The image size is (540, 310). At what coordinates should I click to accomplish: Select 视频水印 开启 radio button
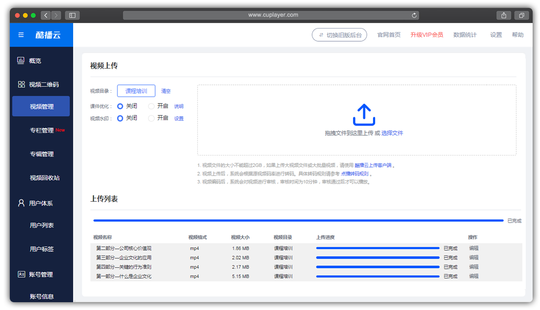coord(151,118)
